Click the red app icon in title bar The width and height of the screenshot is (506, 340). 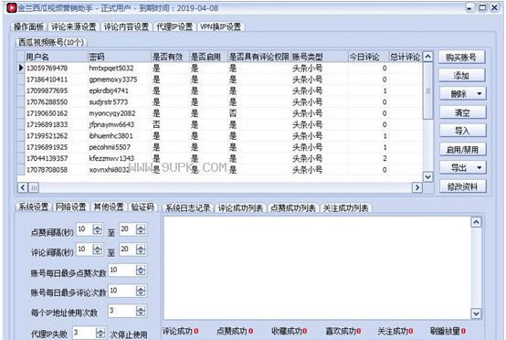tap(12, 7)
